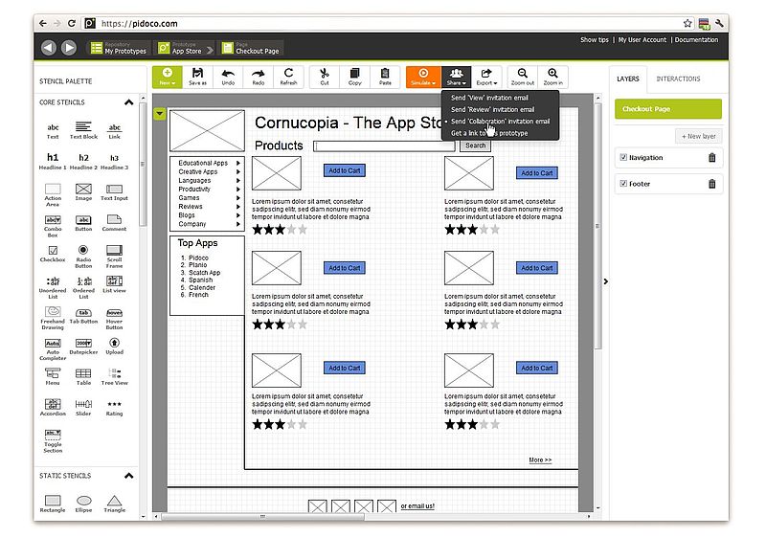Delete the Footer layer with trash icon
This screenshot has width=766, height=538.
click(711, 184)
